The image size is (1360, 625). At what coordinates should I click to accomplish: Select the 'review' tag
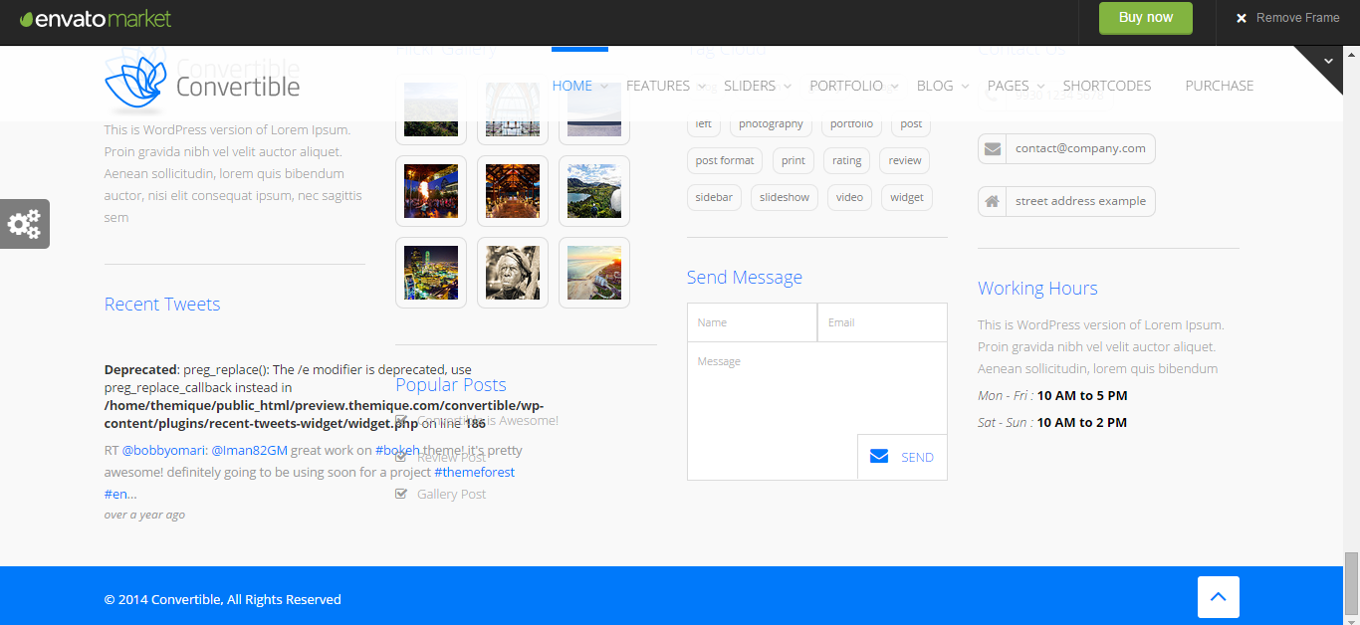click(905, 160)
